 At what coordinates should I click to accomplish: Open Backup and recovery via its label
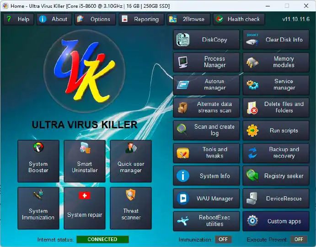[284, 152]
